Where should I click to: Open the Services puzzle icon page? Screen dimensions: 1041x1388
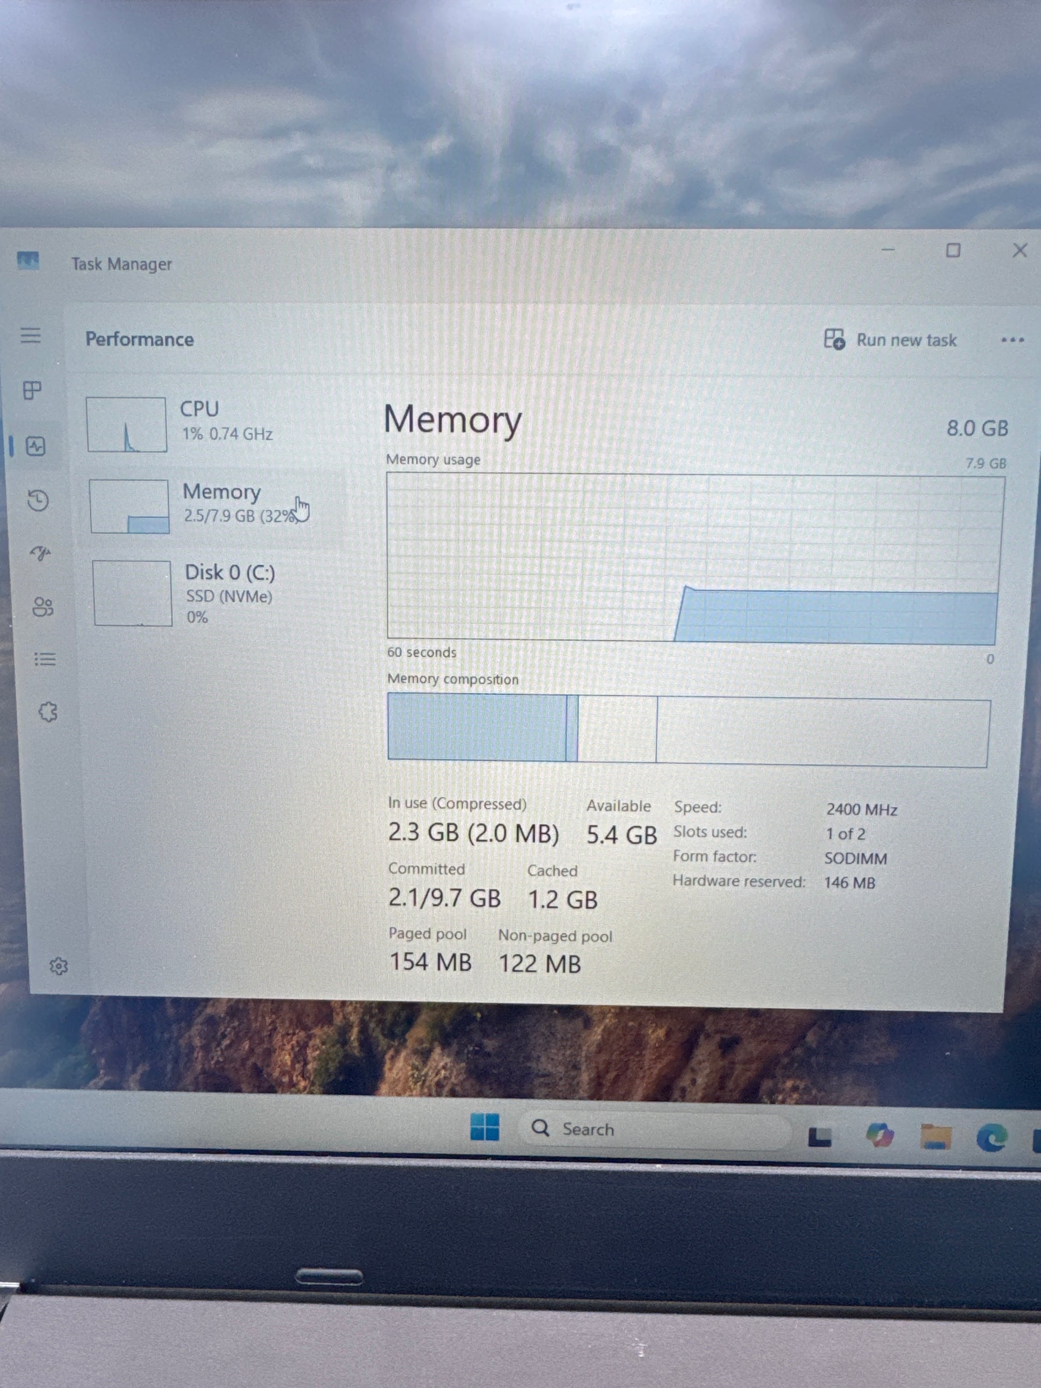click(x=48, y=712)
